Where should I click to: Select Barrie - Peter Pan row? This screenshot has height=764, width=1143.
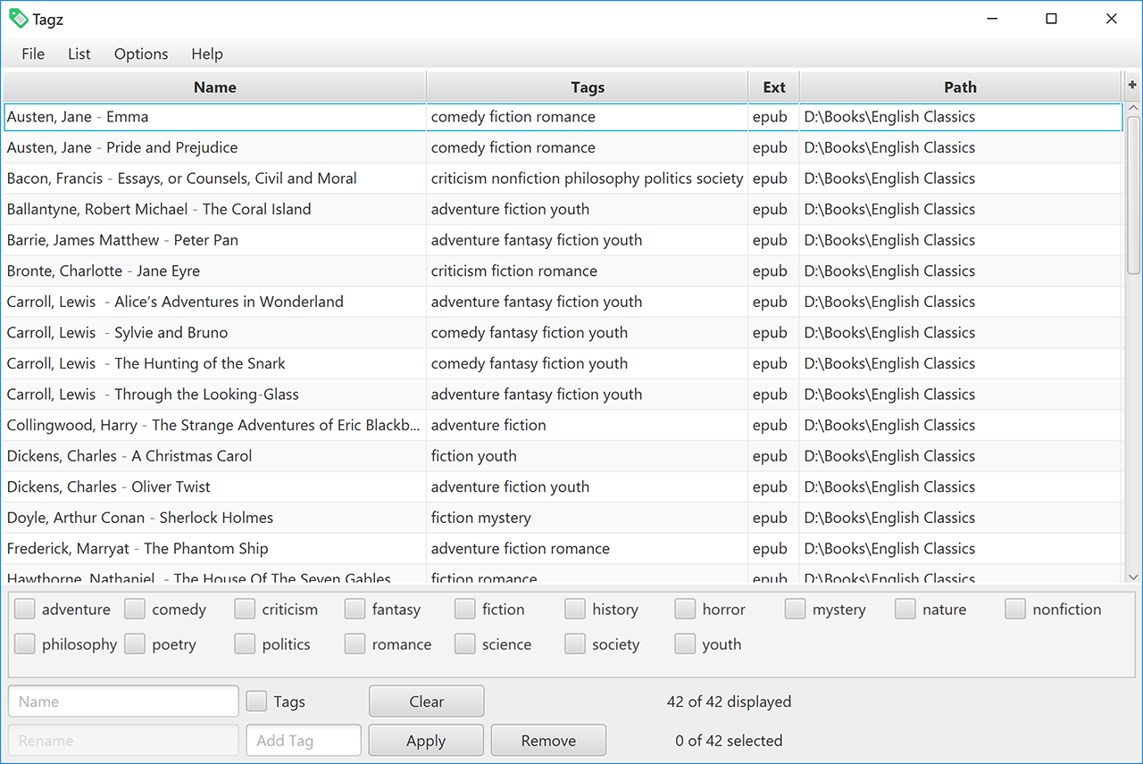[563, 240]
